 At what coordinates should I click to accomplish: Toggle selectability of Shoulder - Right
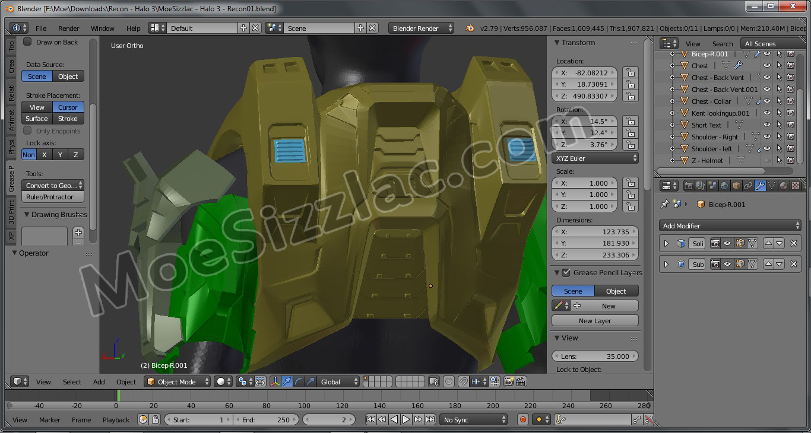[779, 136]
